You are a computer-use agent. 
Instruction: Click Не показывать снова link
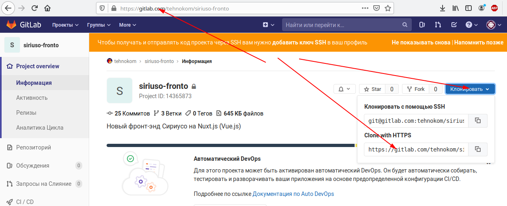(x=421, y=42)
